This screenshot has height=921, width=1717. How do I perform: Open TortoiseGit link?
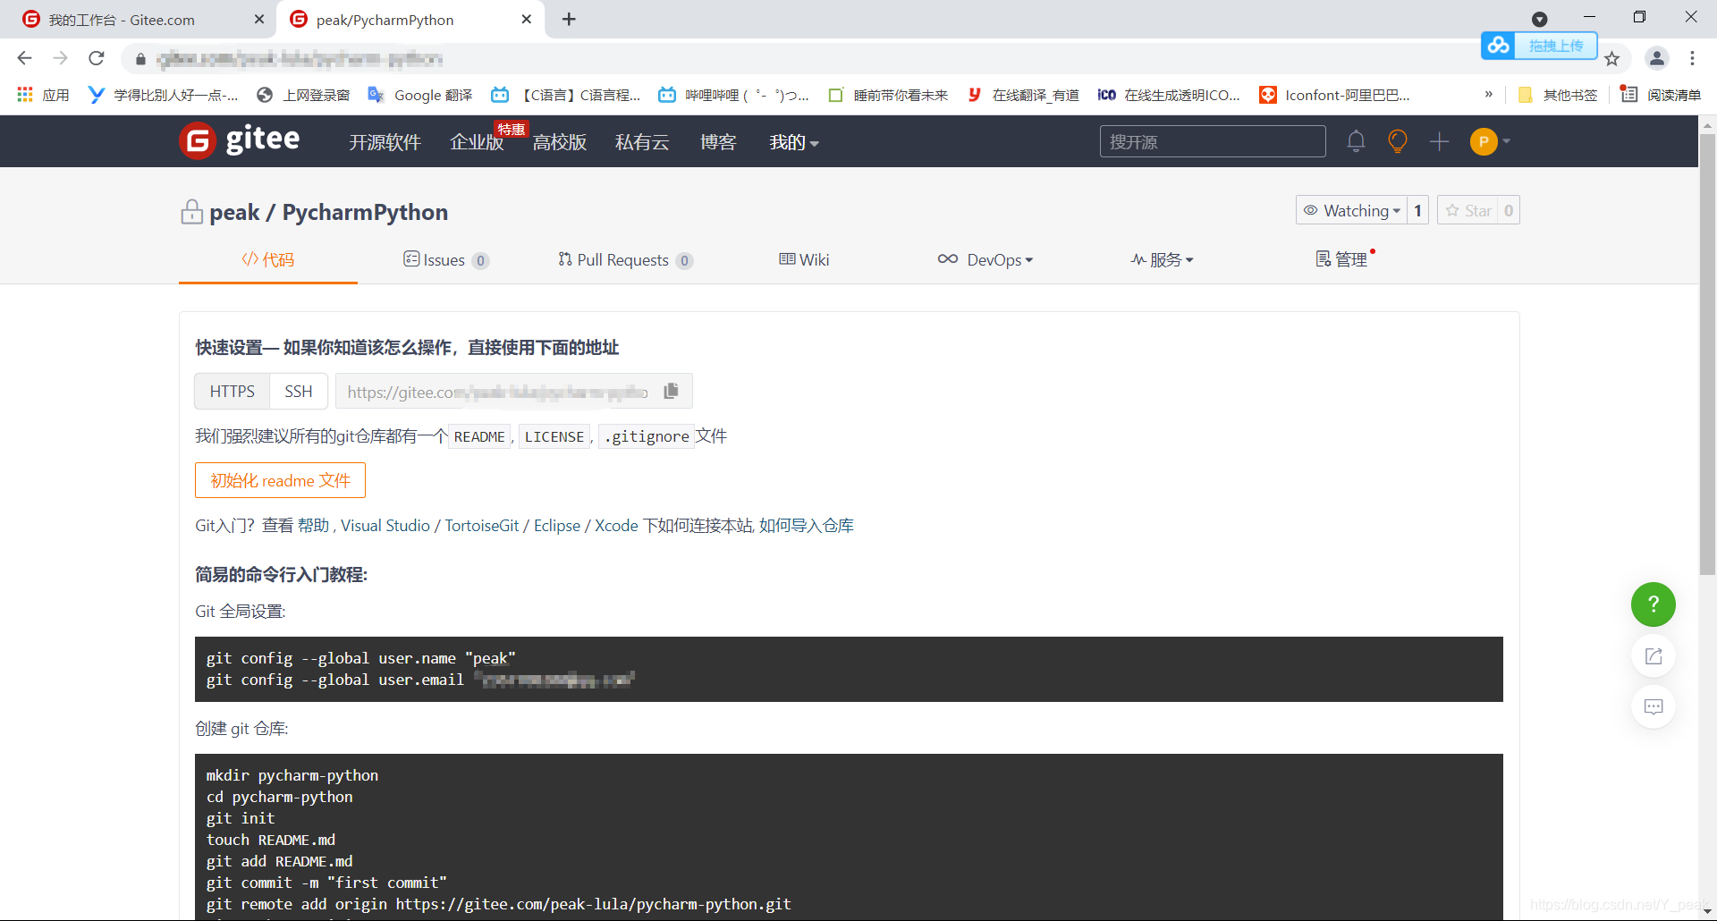(x=482, y=526)
